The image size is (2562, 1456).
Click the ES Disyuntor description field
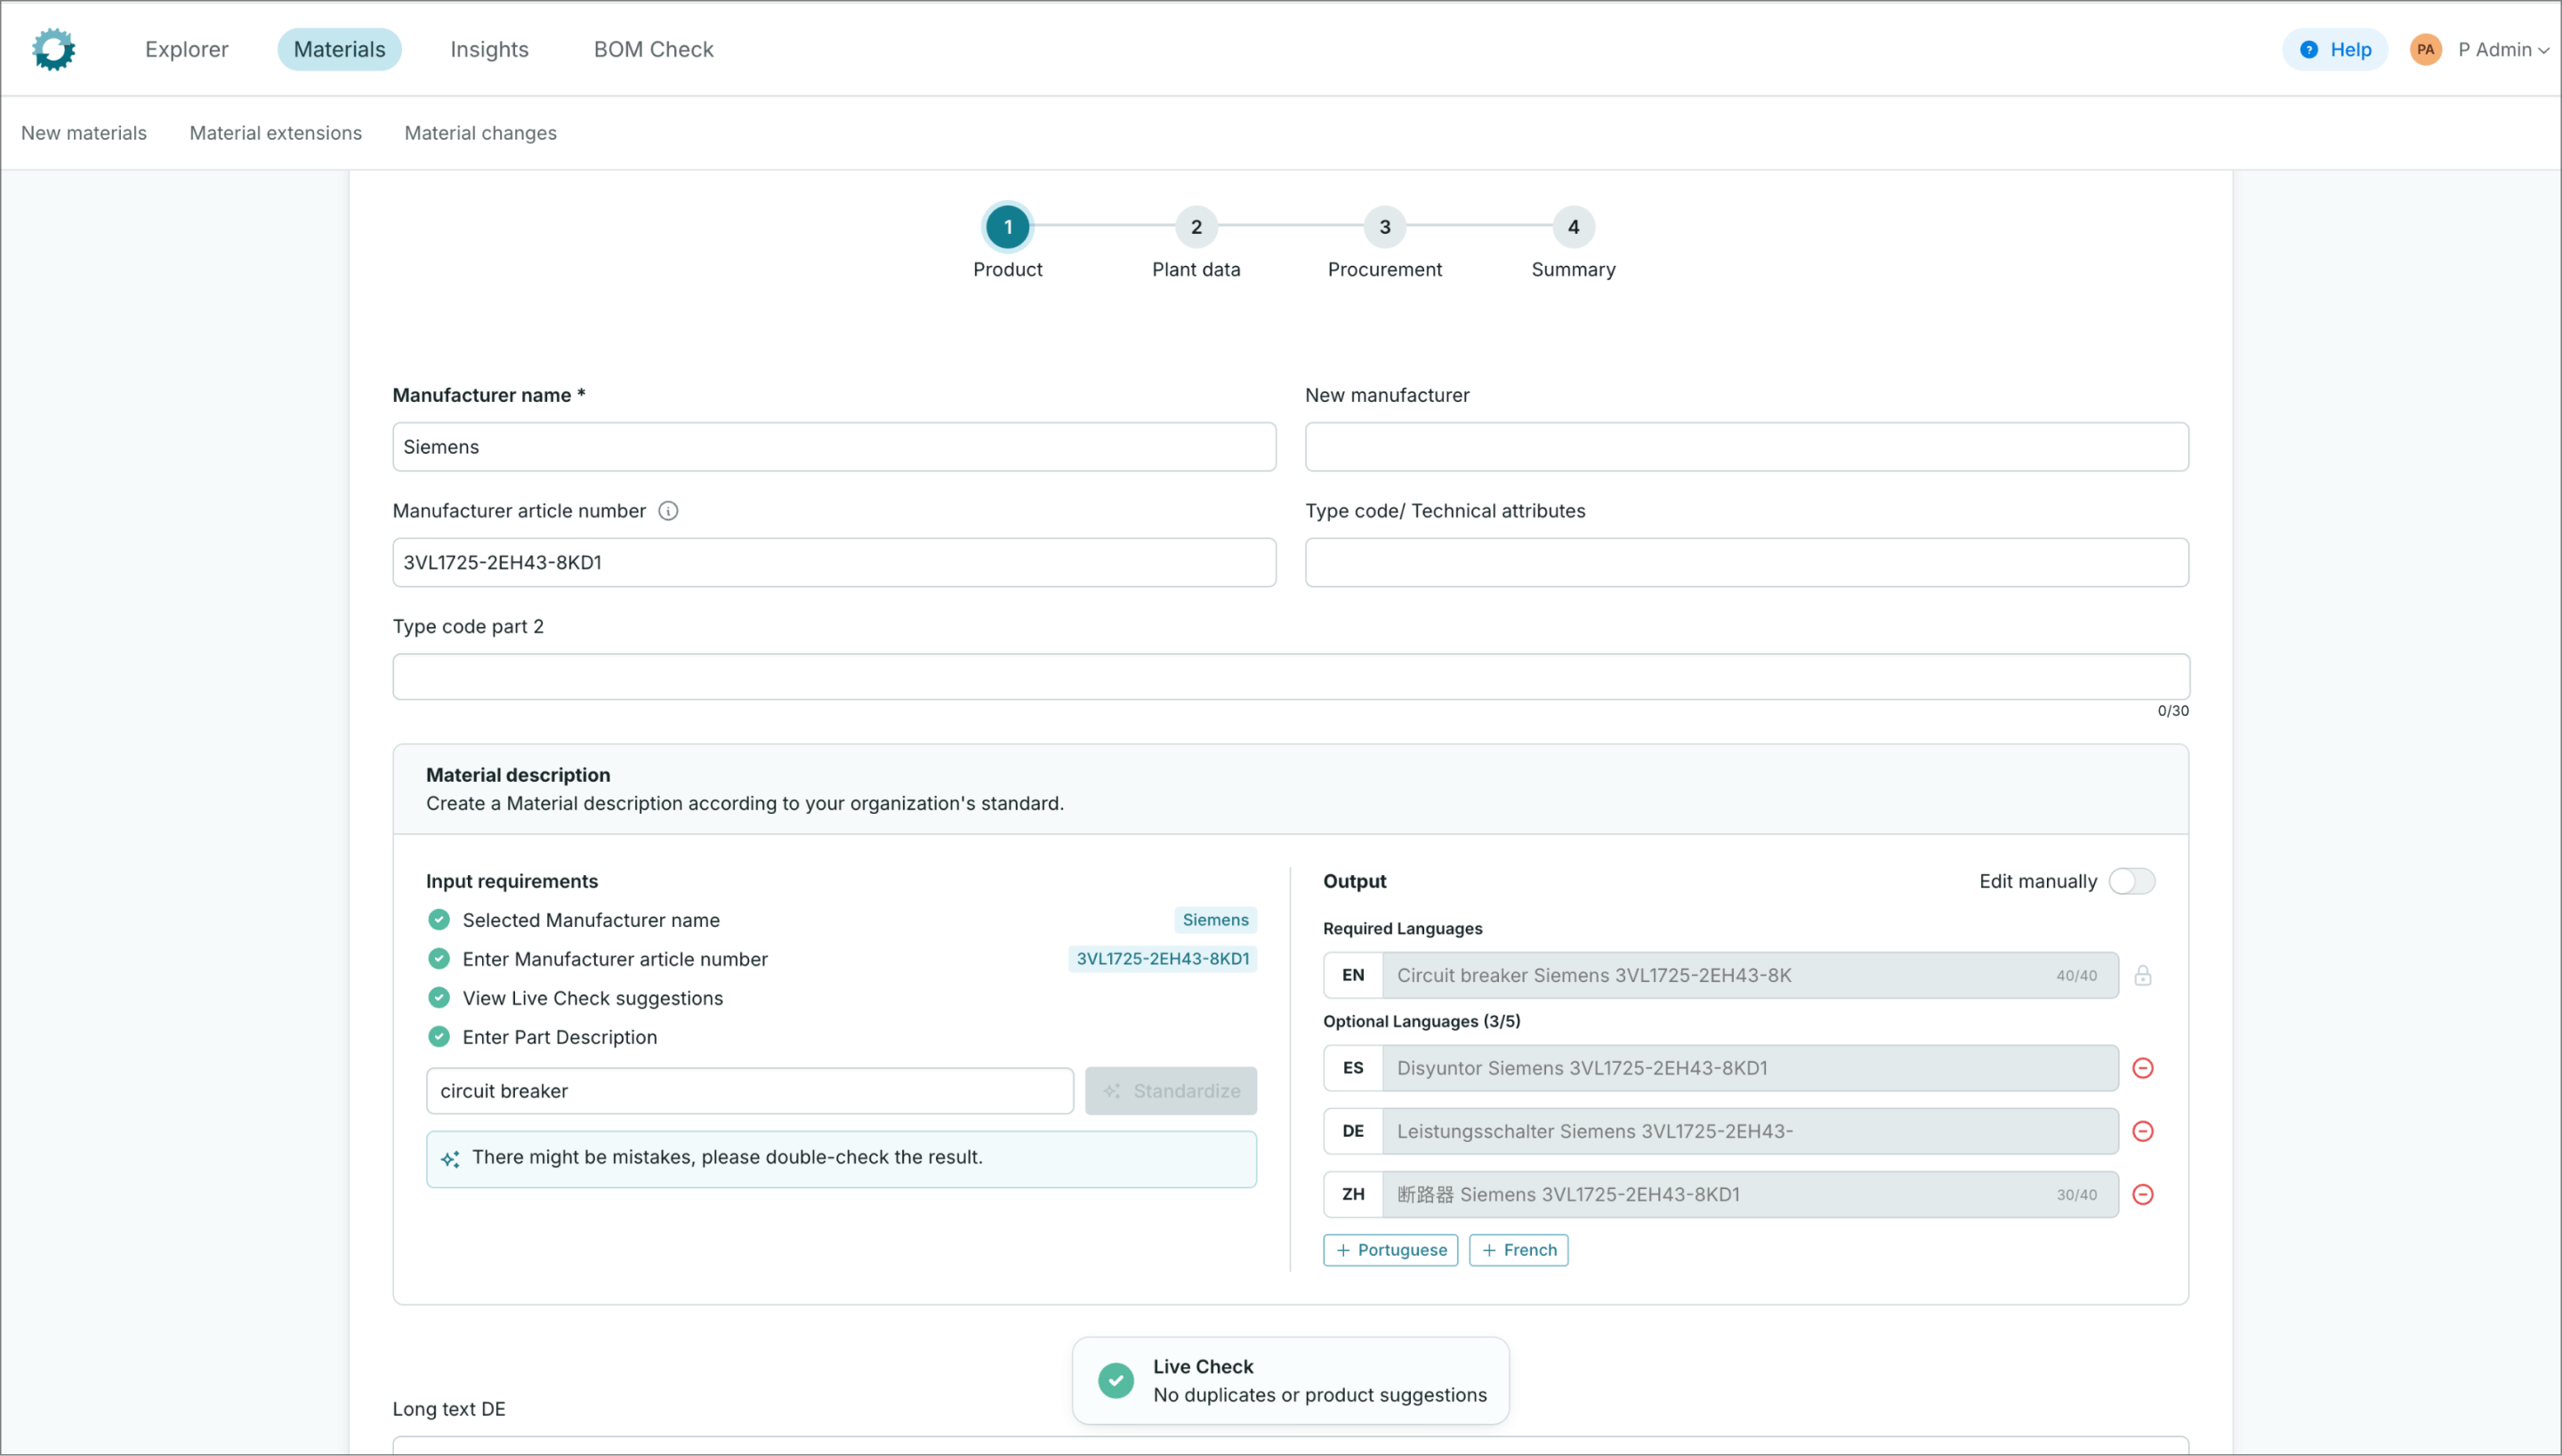(x=1749, y=1068)
